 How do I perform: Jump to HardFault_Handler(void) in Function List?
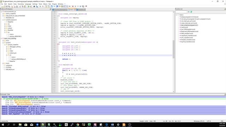(189, 35)
